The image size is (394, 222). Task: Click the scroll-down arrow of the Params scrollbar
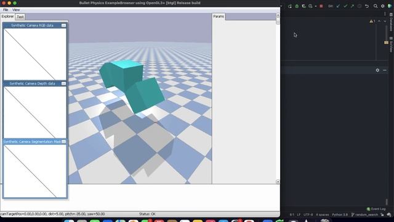278,182
